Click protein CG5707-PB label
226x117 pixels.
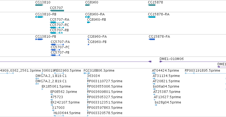click(x=60, y=52)
